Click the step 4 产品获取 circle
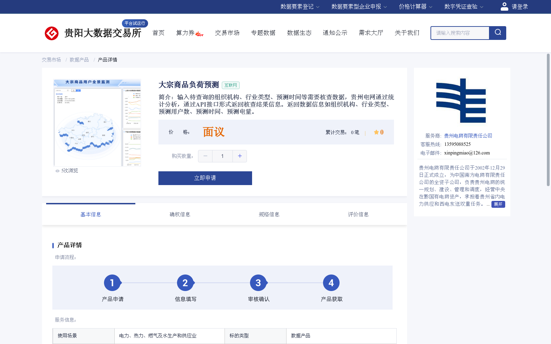551x344 pixels. (x=331, y=283)
